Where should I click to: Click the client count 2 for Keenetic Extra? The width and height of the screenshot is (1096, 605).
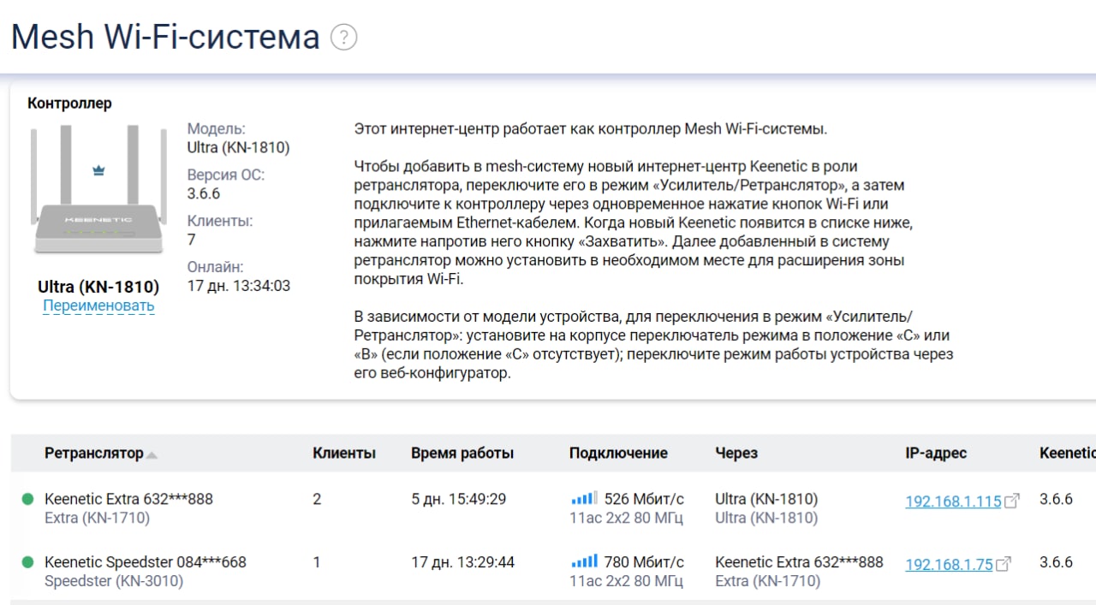[x=317, y=499]
